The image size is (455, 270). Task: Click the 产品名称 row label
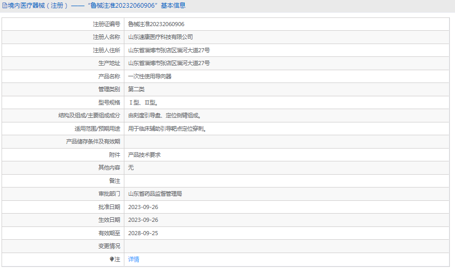click(x=109, y=76)
